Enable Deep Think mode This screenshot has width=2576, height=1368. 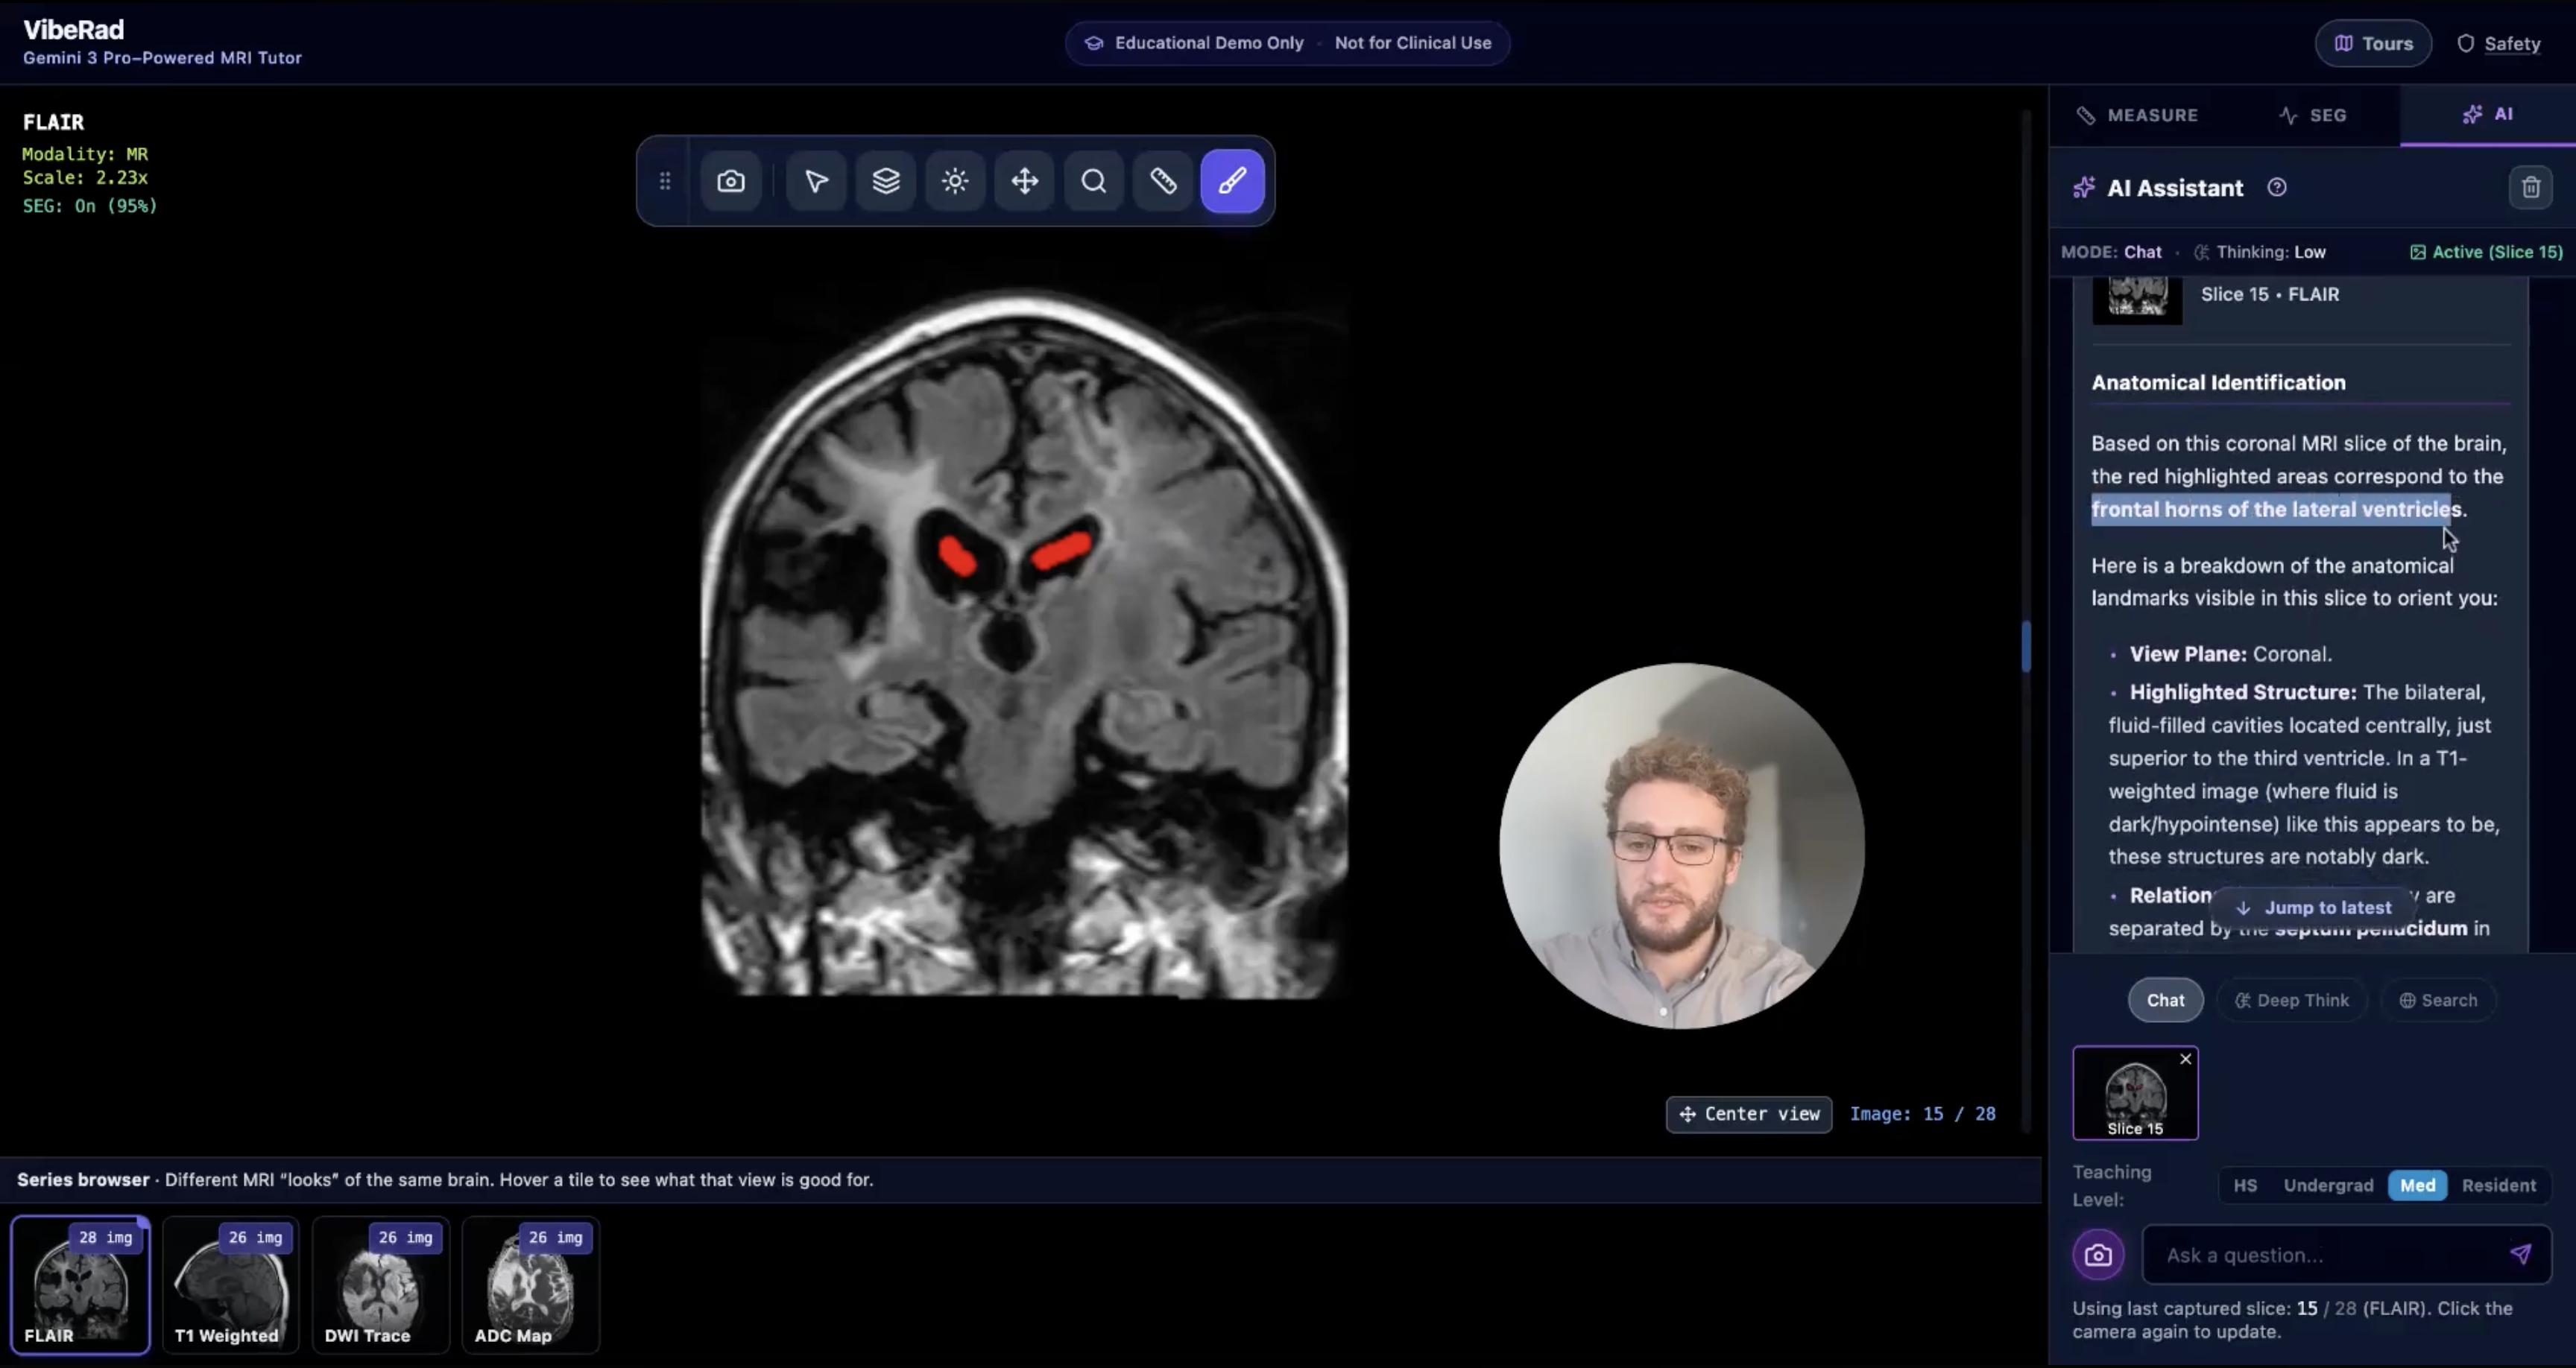click(x=2292, y=1000)
